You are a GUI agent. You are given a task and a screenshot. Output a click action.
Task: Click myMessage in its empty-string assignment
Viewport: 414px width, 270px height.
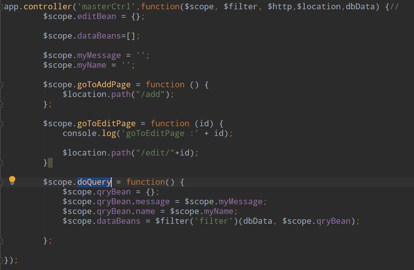[x=99, y=56]
